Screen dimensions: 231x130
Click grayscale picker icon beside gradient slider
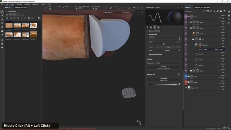[179, 84]
